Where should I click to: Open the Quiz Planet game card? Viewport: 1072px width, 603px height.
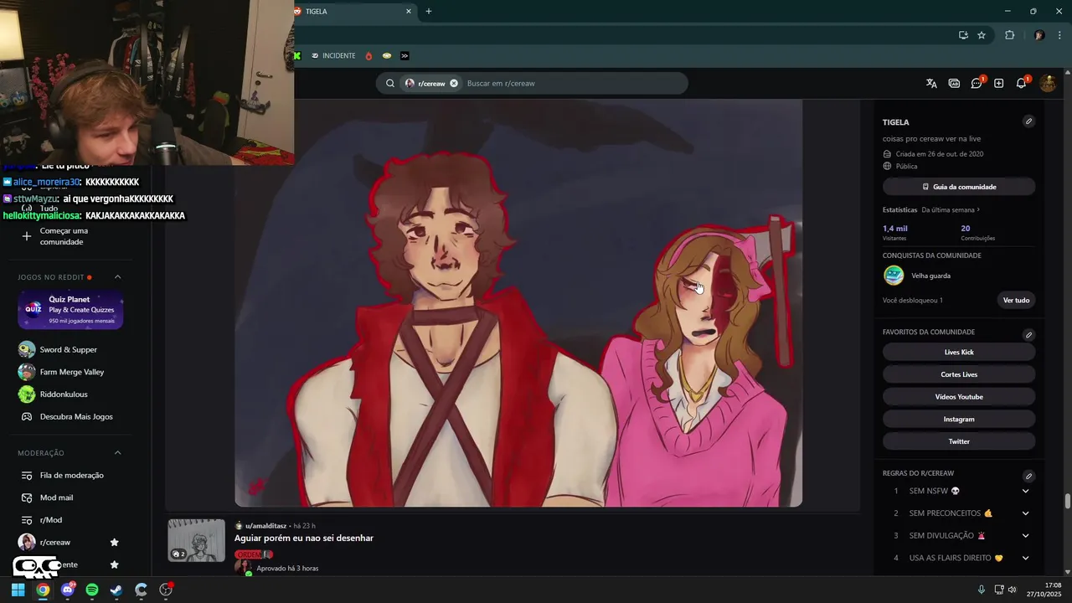pos(70,310)
